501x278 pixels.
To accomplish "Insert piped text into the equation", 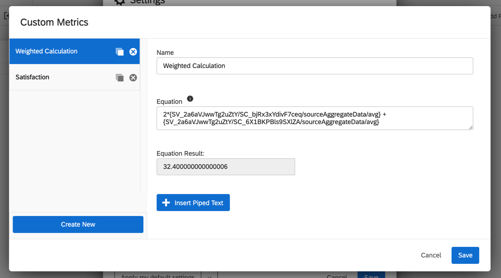I will click(x=193, y=202).
